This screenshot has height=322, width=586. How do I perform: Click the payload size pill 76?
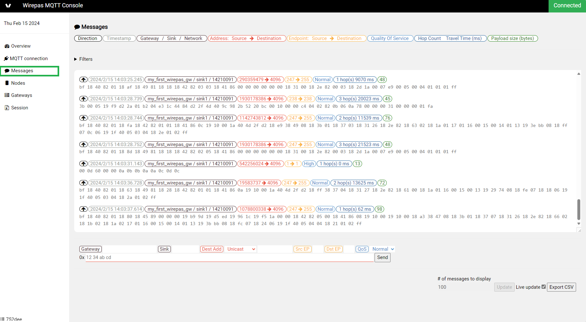pyautogui.click(x=388, y=118)
